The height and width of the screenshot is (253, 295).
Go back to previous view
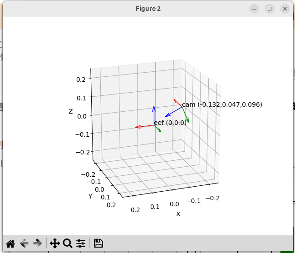25,243
